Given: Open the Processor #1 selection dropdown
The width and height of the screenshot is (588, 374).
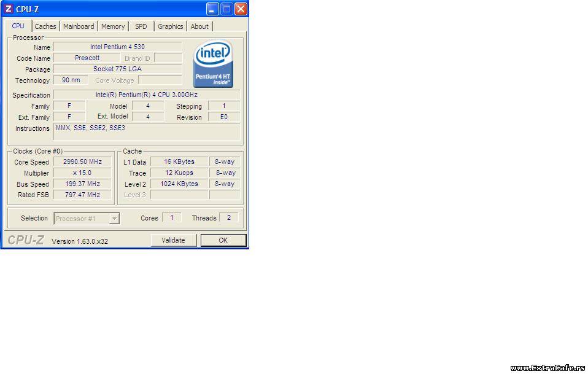Looking at the screenshot, I should 87,219.
